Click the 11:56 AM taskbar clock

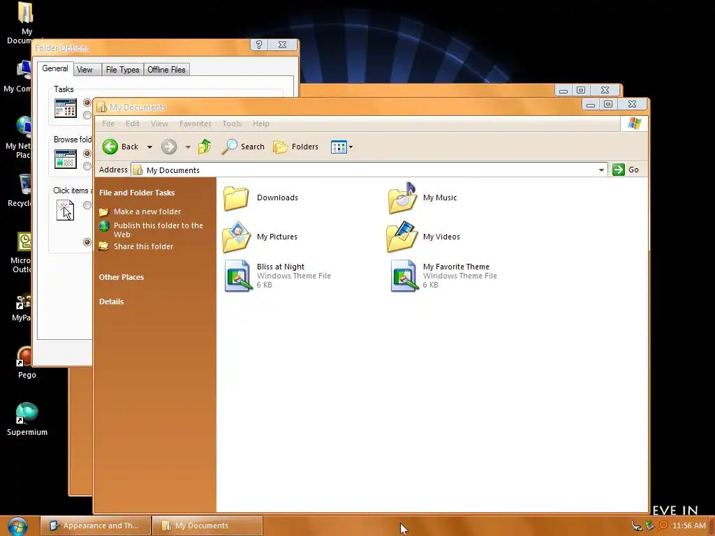[x=689, y=526]
